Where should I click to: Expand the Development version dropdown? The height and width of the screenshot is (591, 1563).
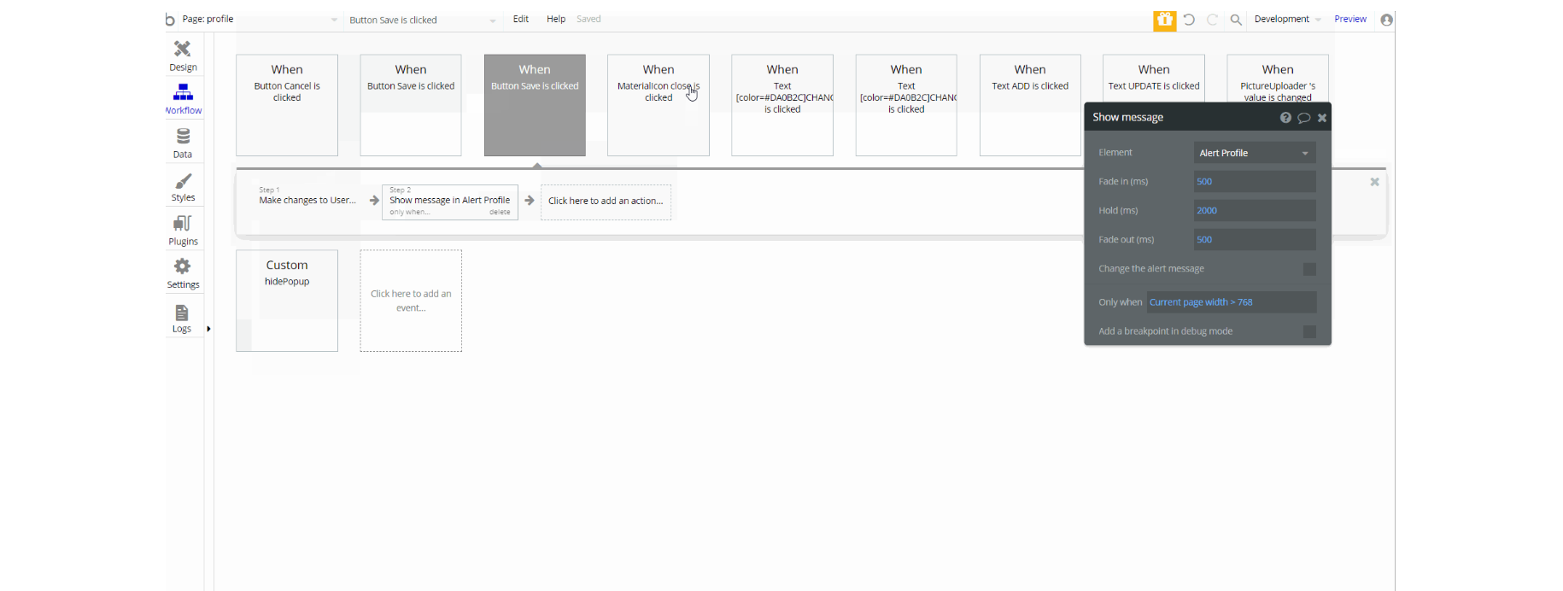1288,20
